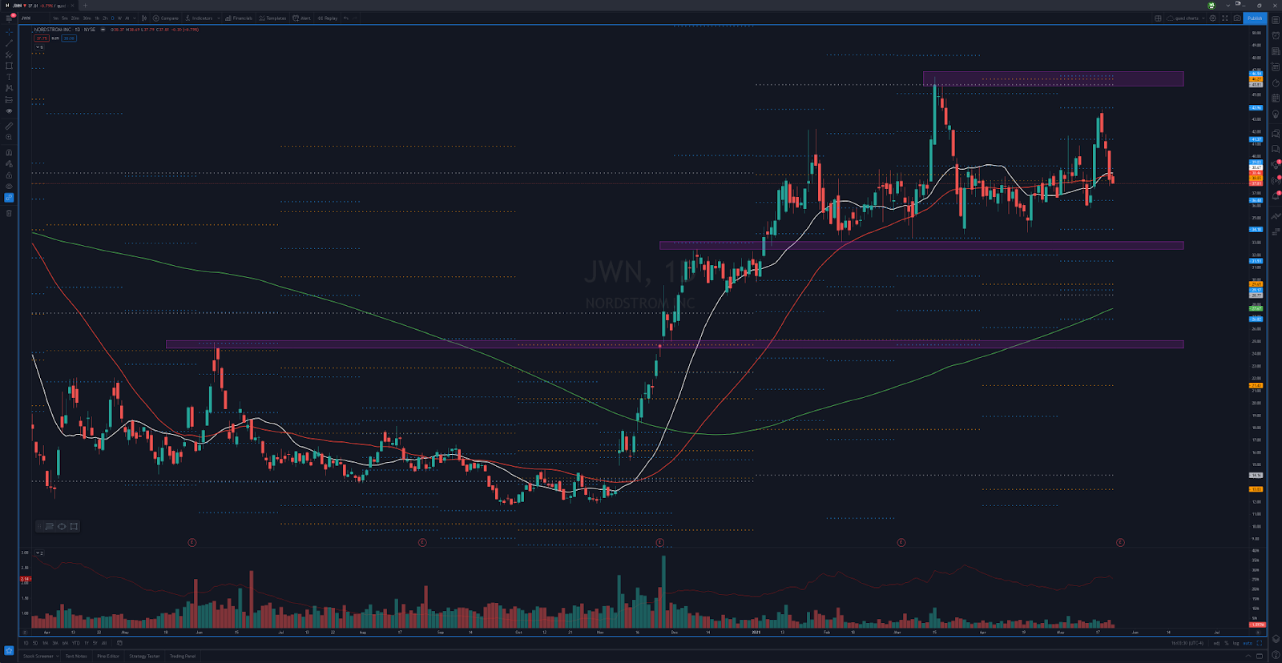The height and width of the screenshot is (663, 1282).
Task: Undo the last chart action
Action: [x=346, y=18]
